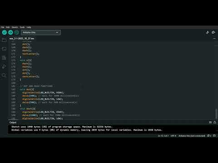This screenshot has width=218, height=163.
Task: Open the Arduino Uno board selector dropdown
Action: (x=41, y=33)
